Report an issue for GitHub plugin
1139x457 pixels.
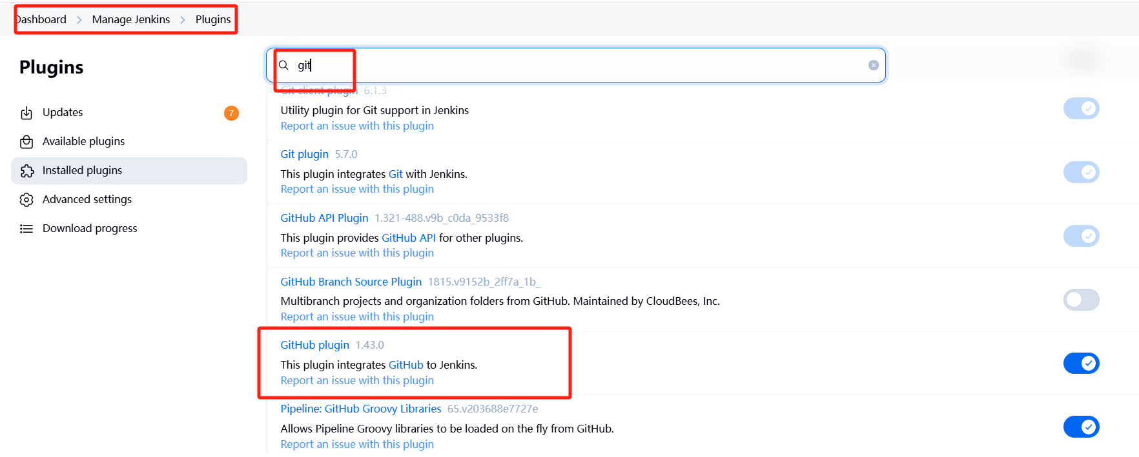point(357,380)
